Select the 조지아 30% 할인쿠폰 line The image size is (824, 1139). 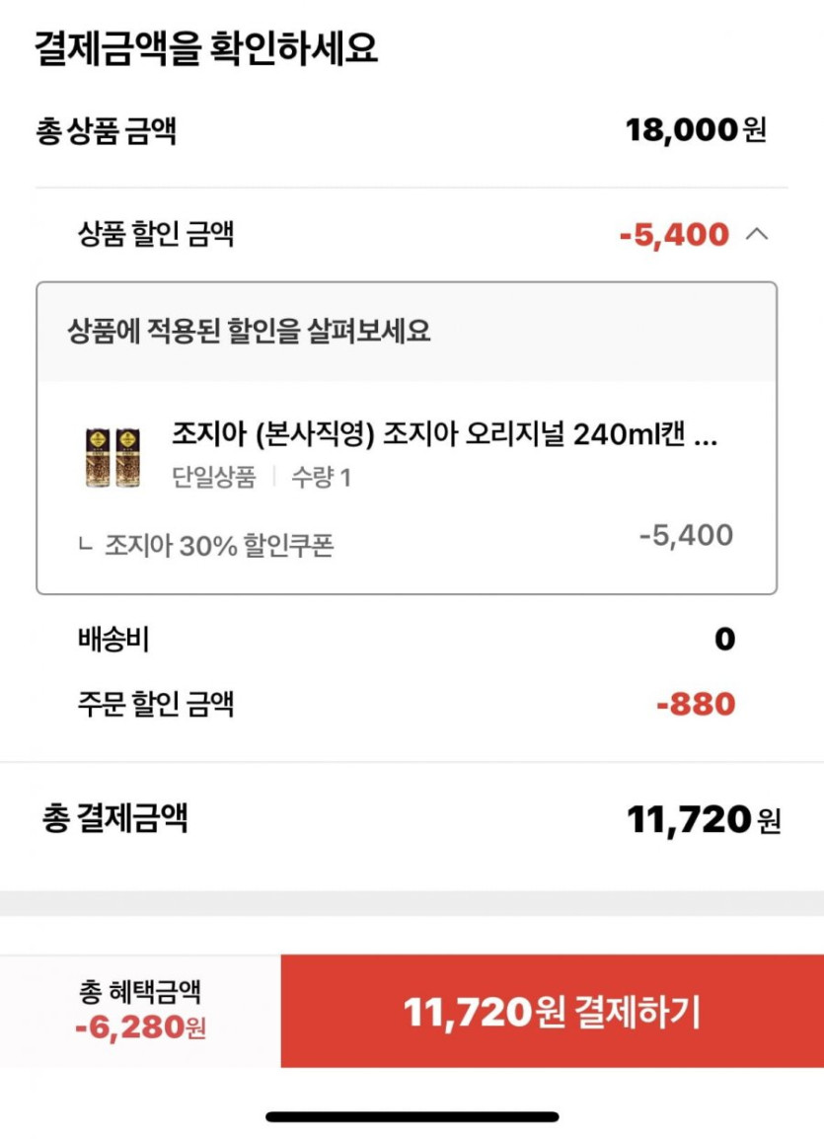pos(219,546)
